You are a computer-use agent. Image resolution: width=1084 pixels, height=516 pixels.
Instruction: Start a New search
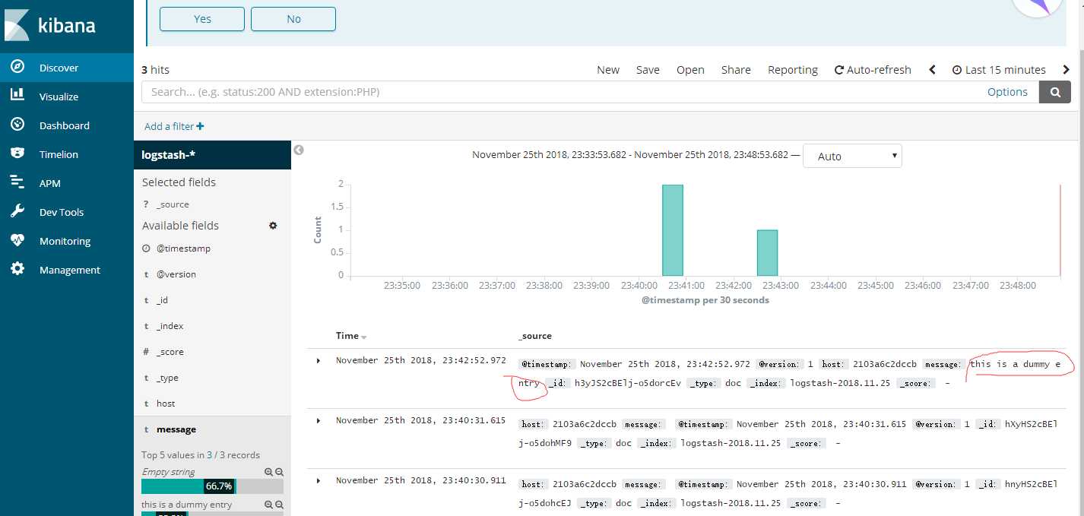tap(608, 70)
